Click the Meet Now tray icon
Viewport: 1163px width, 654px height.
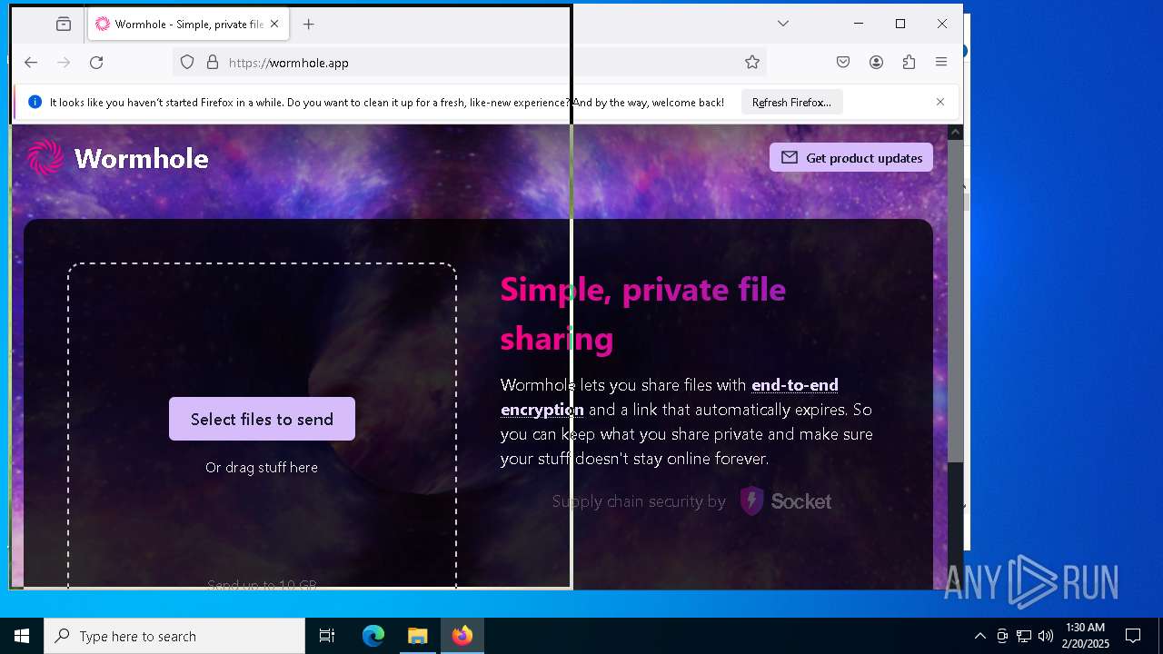click(x=1002, y=636)
